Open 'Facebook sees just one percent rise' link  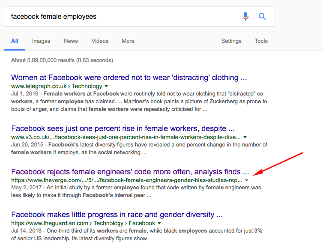123,128
